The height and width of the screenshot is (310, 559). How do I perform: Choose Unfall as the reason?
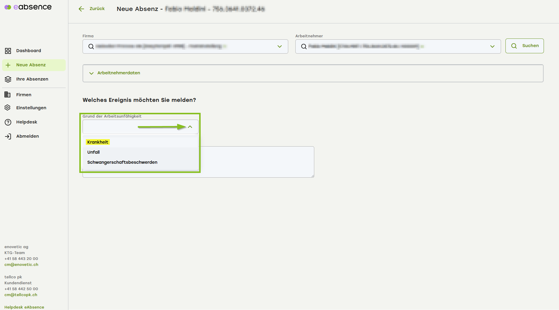94,152
